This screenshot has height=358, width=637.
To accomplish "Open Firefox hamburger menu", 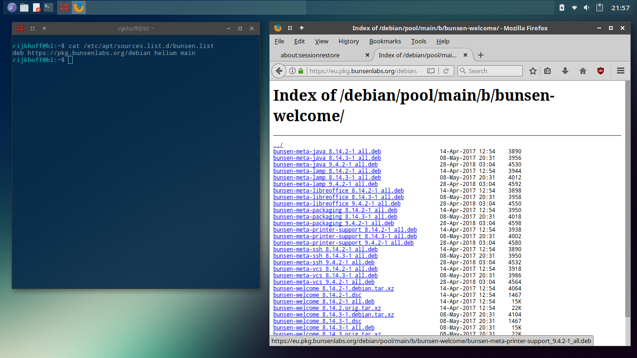I will click(620, 71).
